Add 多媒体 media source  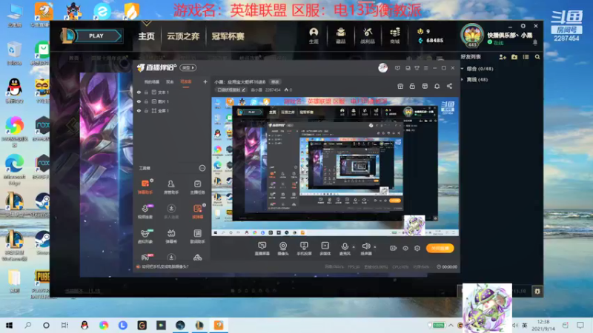[325, 249]
